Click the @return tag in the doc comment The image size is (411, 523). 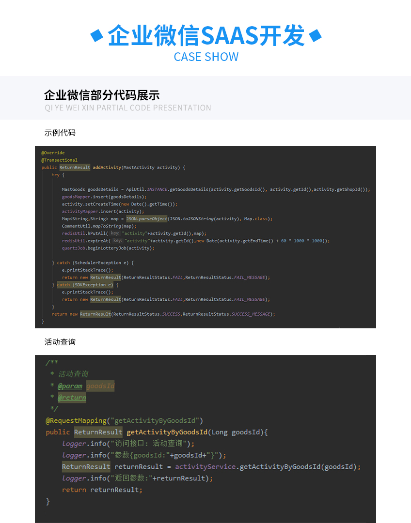tap(72, 398)
